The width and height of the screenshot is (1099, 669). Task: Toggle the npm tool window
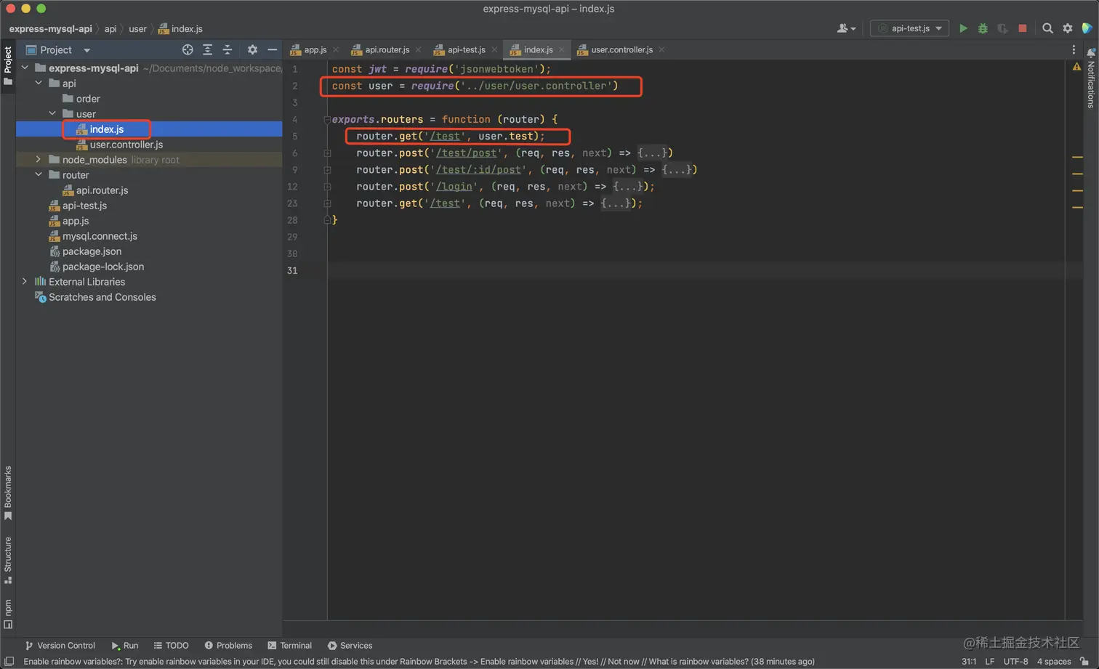coord(8,613)
